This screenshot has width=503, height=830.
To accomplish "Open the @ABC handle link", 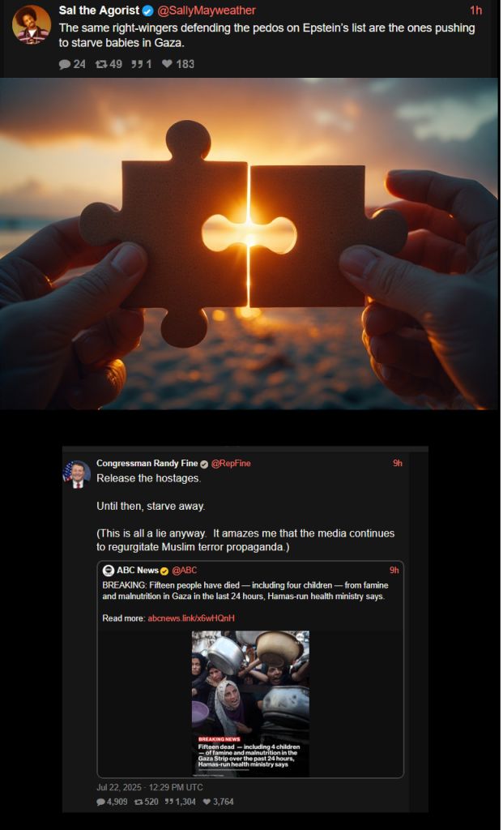I will point(184,570).
